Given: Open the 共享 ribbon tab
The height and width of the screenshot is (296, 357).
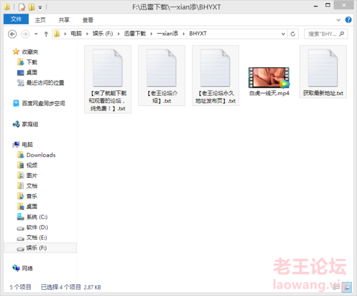Looking at the screenshot, I should [64, 20].
